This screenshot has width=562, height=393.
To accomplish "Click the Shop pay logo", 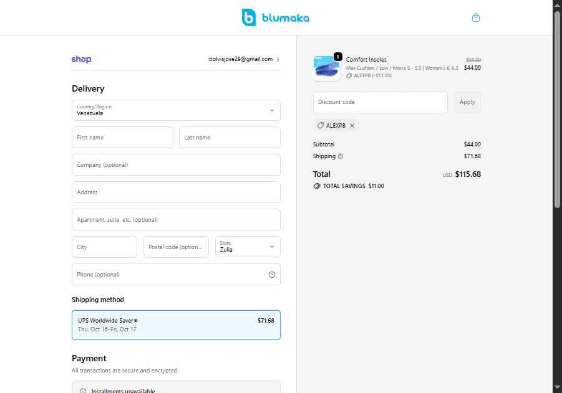I will pyautogui.click(x=81, y=59).
